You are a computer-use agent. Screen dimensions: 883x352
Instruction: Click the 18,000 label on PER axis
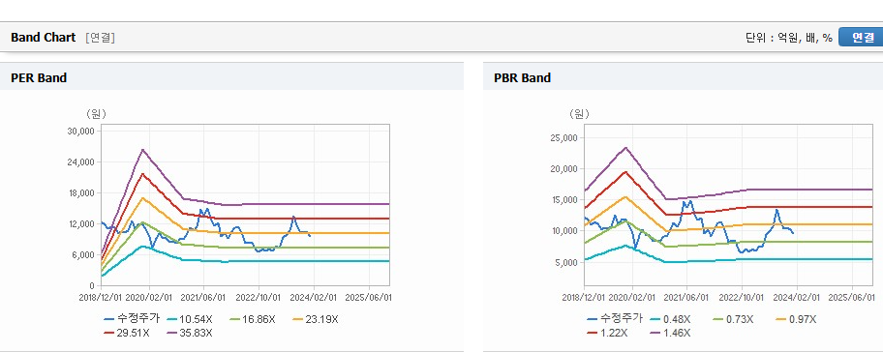tap(82, 192)
